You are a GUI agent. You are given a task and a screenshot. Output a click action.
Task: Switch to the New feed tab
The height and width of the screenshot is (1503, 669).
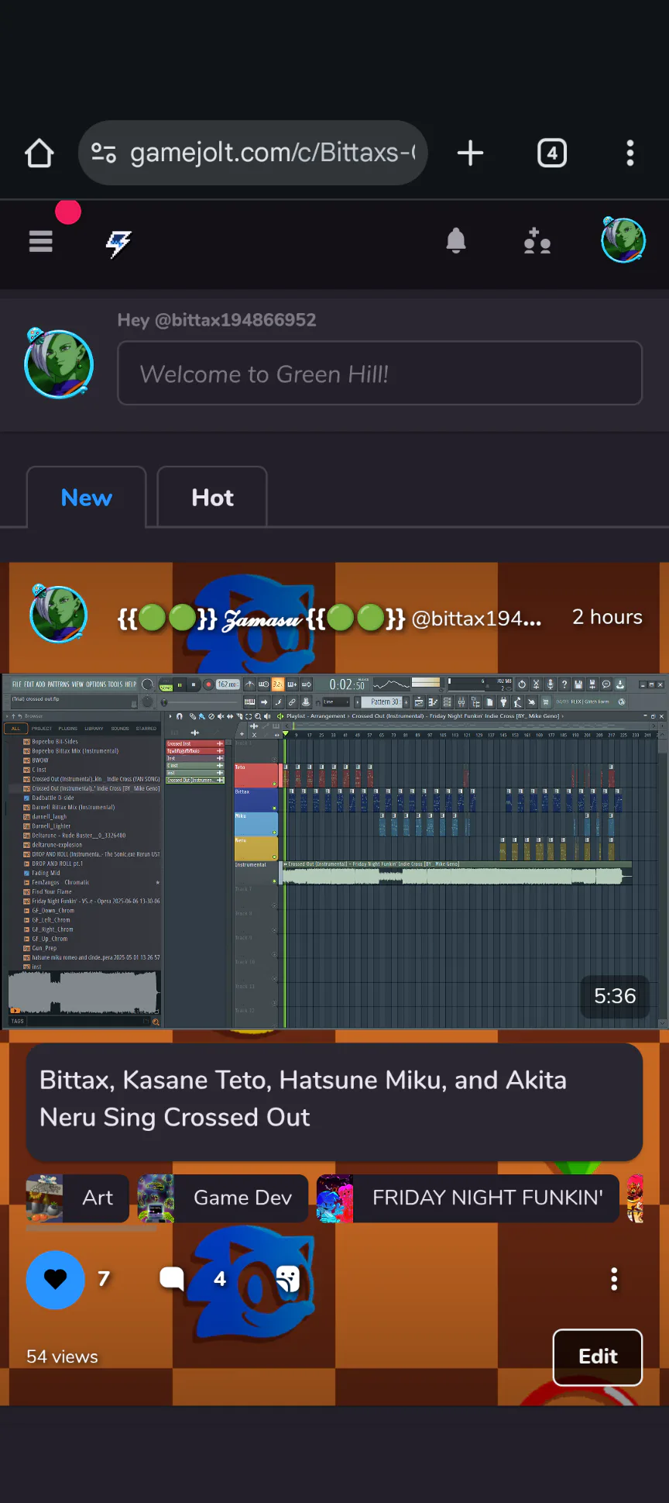point(87,498)
